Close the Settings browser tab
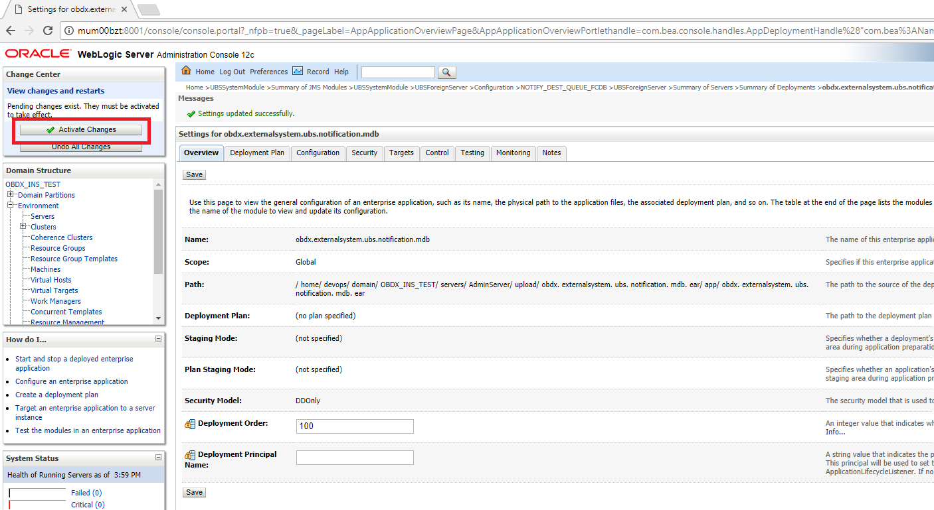The width and height of the screenshot is (934, 510). [x=124, y=9]
